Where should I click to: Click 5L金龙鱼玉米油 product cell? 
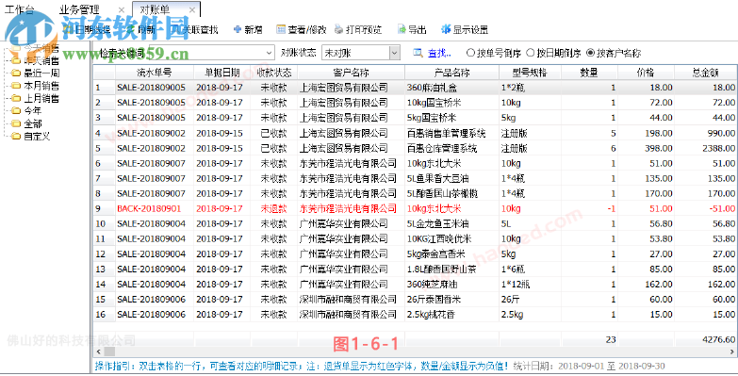coord(452,223)
